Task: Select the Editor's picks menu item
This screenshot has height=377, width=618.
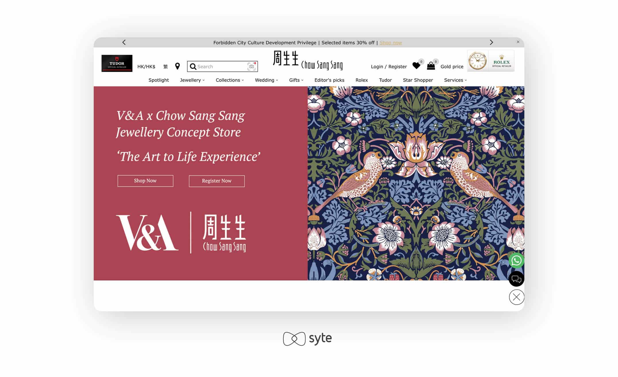Action: 329,80
